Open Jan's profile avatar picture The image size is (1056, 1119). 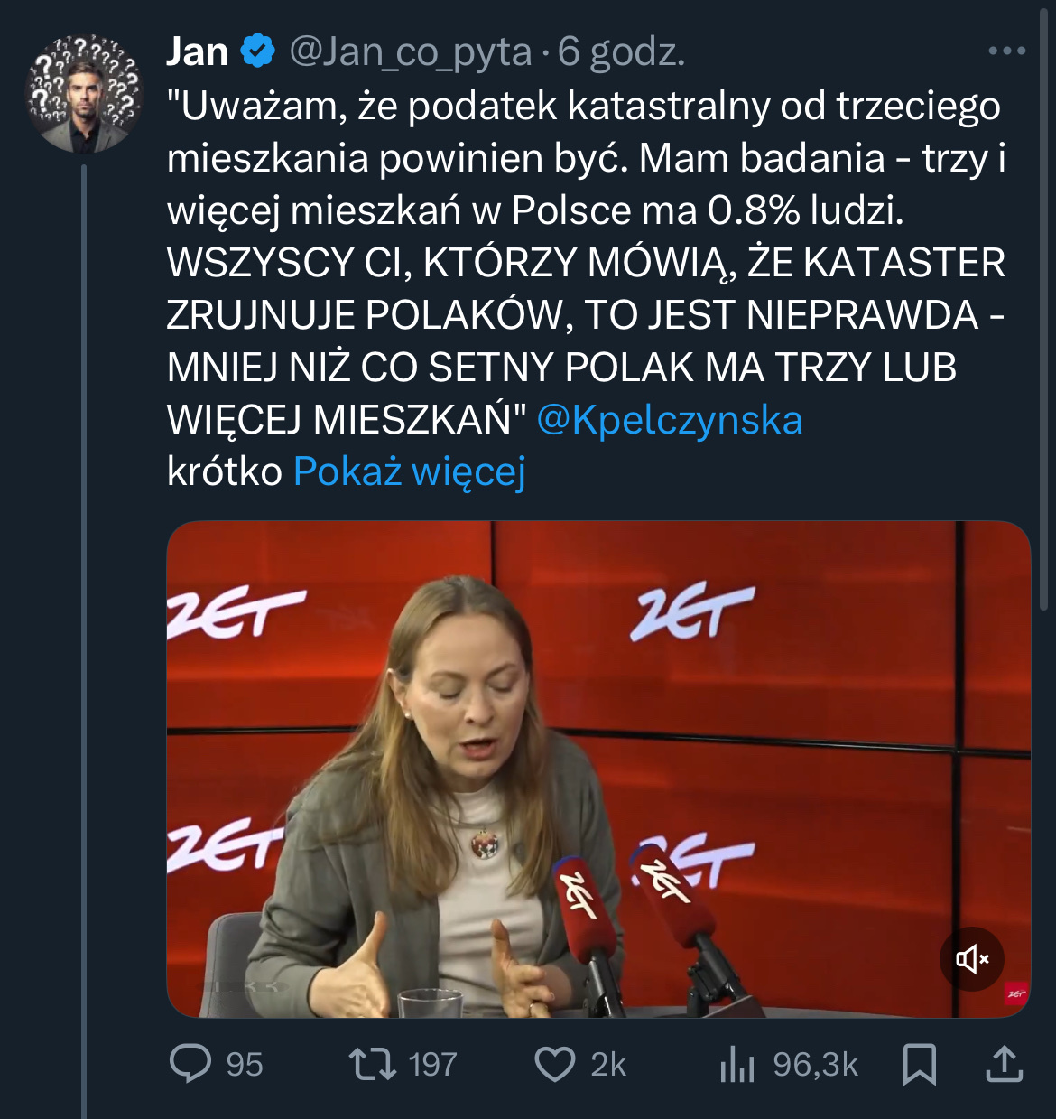click(x=85, y=94)
